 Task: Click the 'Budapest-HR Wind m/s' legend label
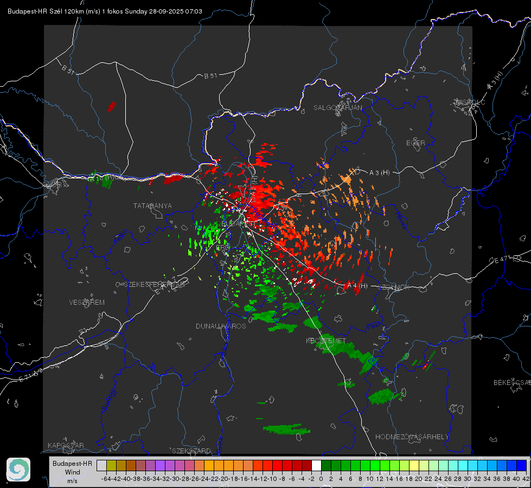pyautogui.click(x=73, y=472)
